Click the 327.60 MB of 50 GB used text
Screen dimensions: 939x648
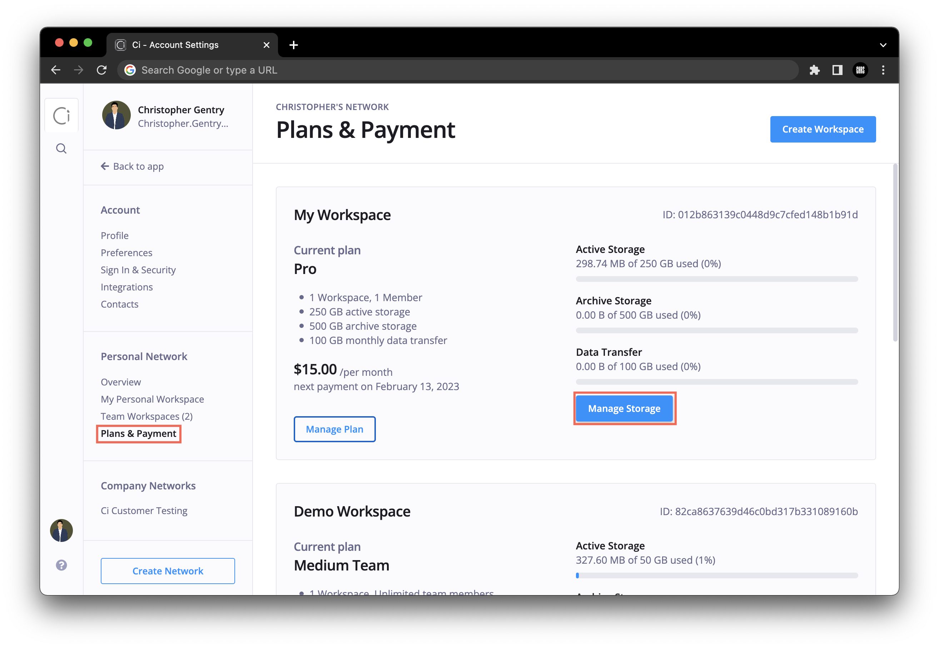pyautogui.click(x=645, y=560)
